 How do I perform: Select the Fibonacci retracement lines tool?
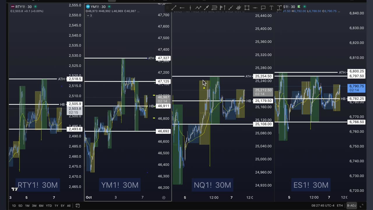(214, 8)
